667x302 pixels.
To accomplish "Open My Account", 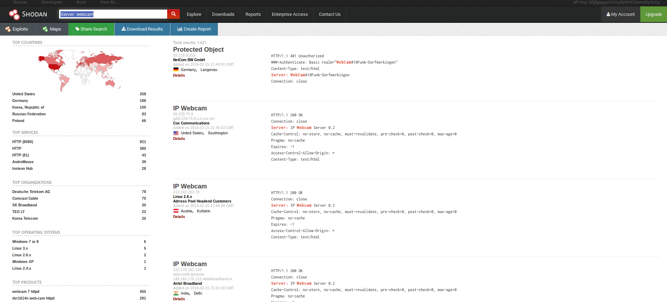I will tap(620, 14).
